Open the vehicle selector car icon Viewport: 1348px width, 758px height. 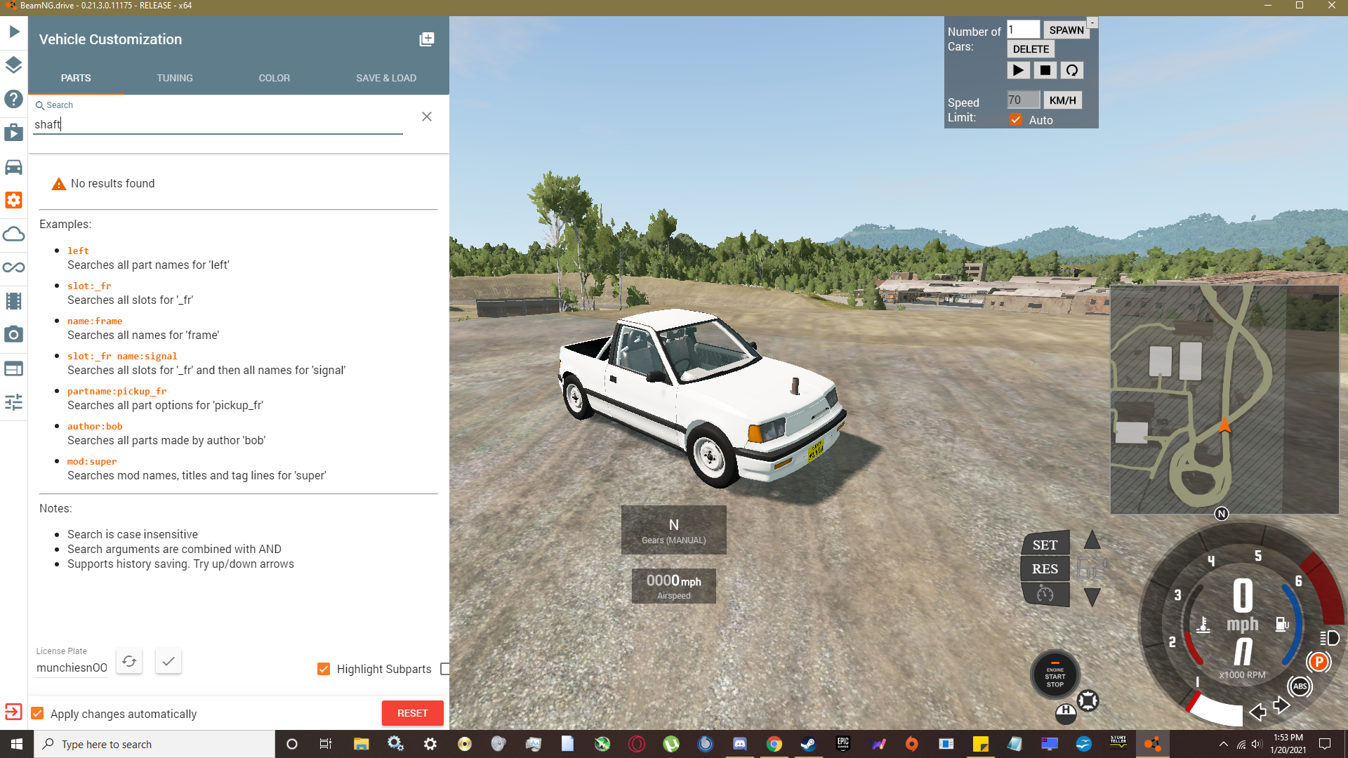tap(14, 166)
